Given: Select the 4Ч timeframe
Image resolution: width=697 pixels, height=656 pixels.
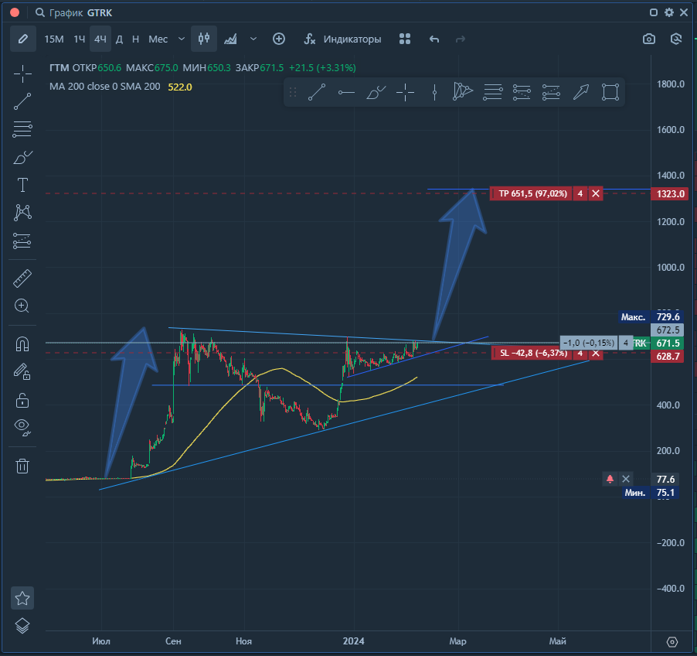Looking at the screenshot, I should click(x=100, y=39).
